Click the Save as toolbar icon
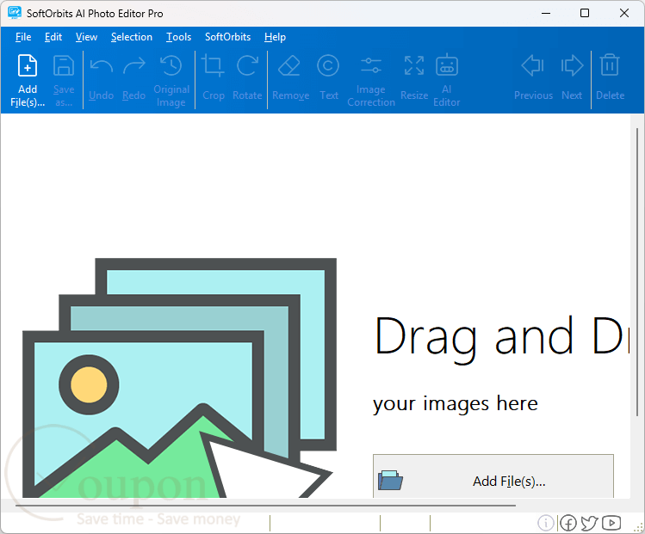 (x=64, y=65)
